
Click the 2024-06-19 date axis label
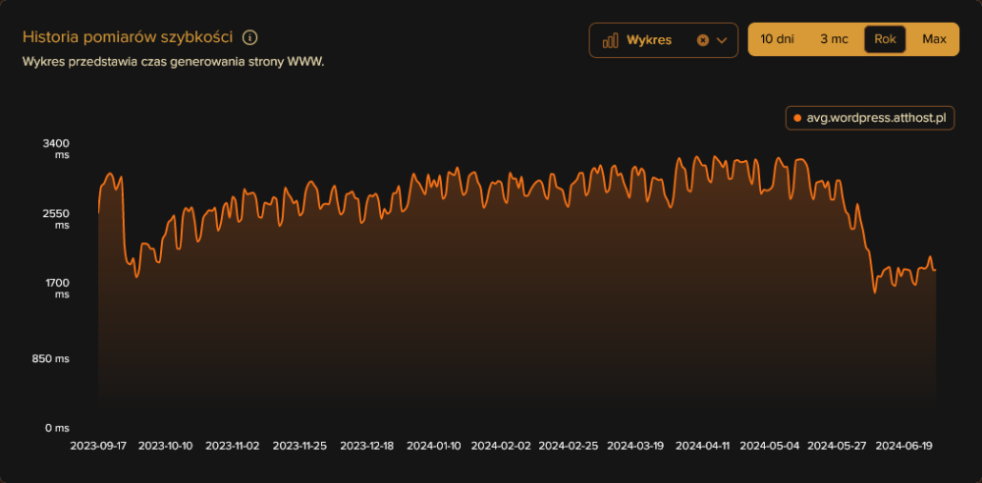click(x=903, y=445)
